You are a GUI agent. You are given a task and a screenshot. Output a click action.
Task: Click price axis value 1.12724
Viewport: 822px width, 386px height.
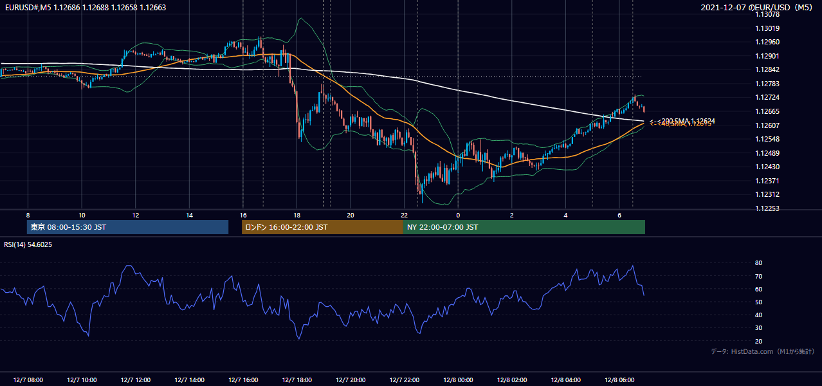click(767, 98)
